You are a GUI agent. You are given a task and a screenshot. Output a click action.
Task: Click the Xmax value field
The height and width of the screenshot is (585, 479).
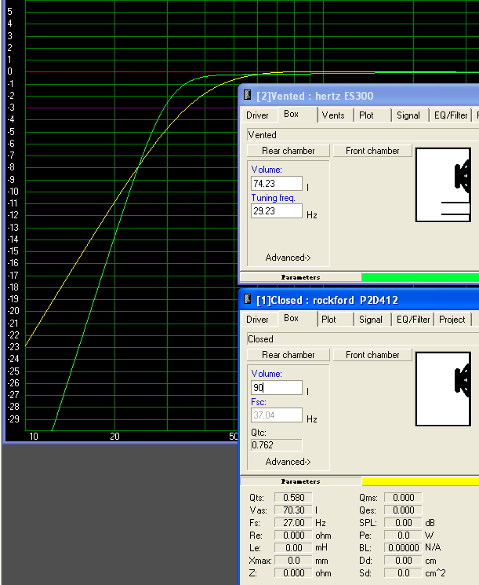(293, 561)
